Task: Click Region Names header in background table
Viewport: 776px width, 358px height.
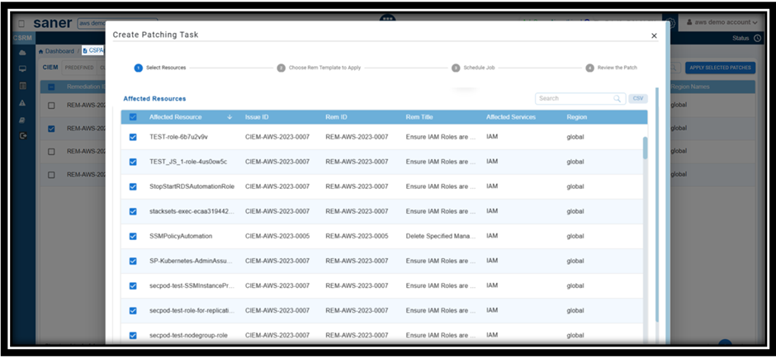Action: point(690,87)
